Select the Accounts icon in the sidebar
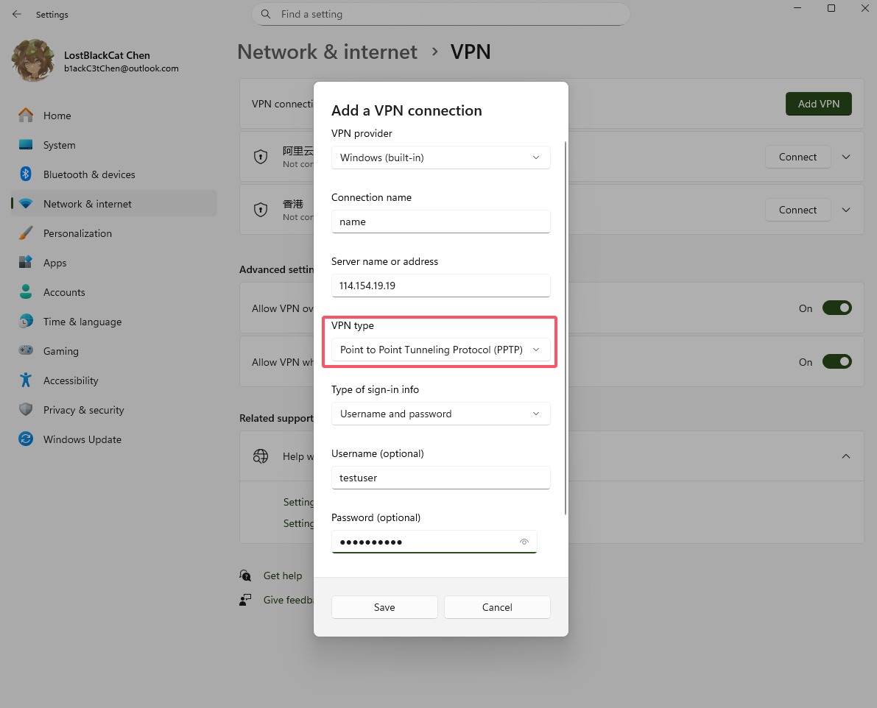This screenshot has height=708, width=877. point(25,292)
